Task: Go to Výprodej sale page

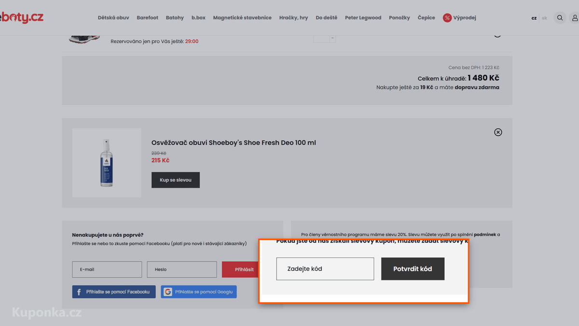Action: click(465, 18)
